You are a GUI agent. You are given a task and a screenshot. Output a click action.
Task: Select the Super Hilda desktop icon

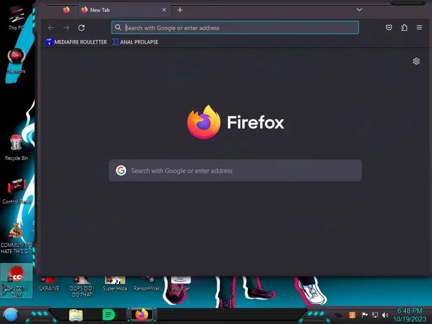pyautogui.click(x=115, y=284)
